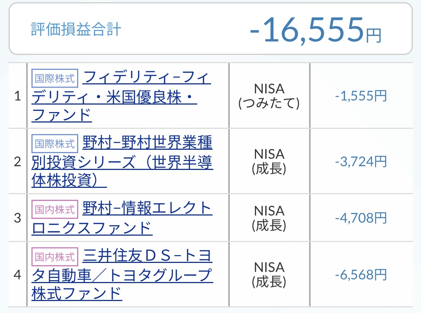Click the 国際株式 tag beside the フィデリティ fund
The image size is (421, 313).
point(55,78)
